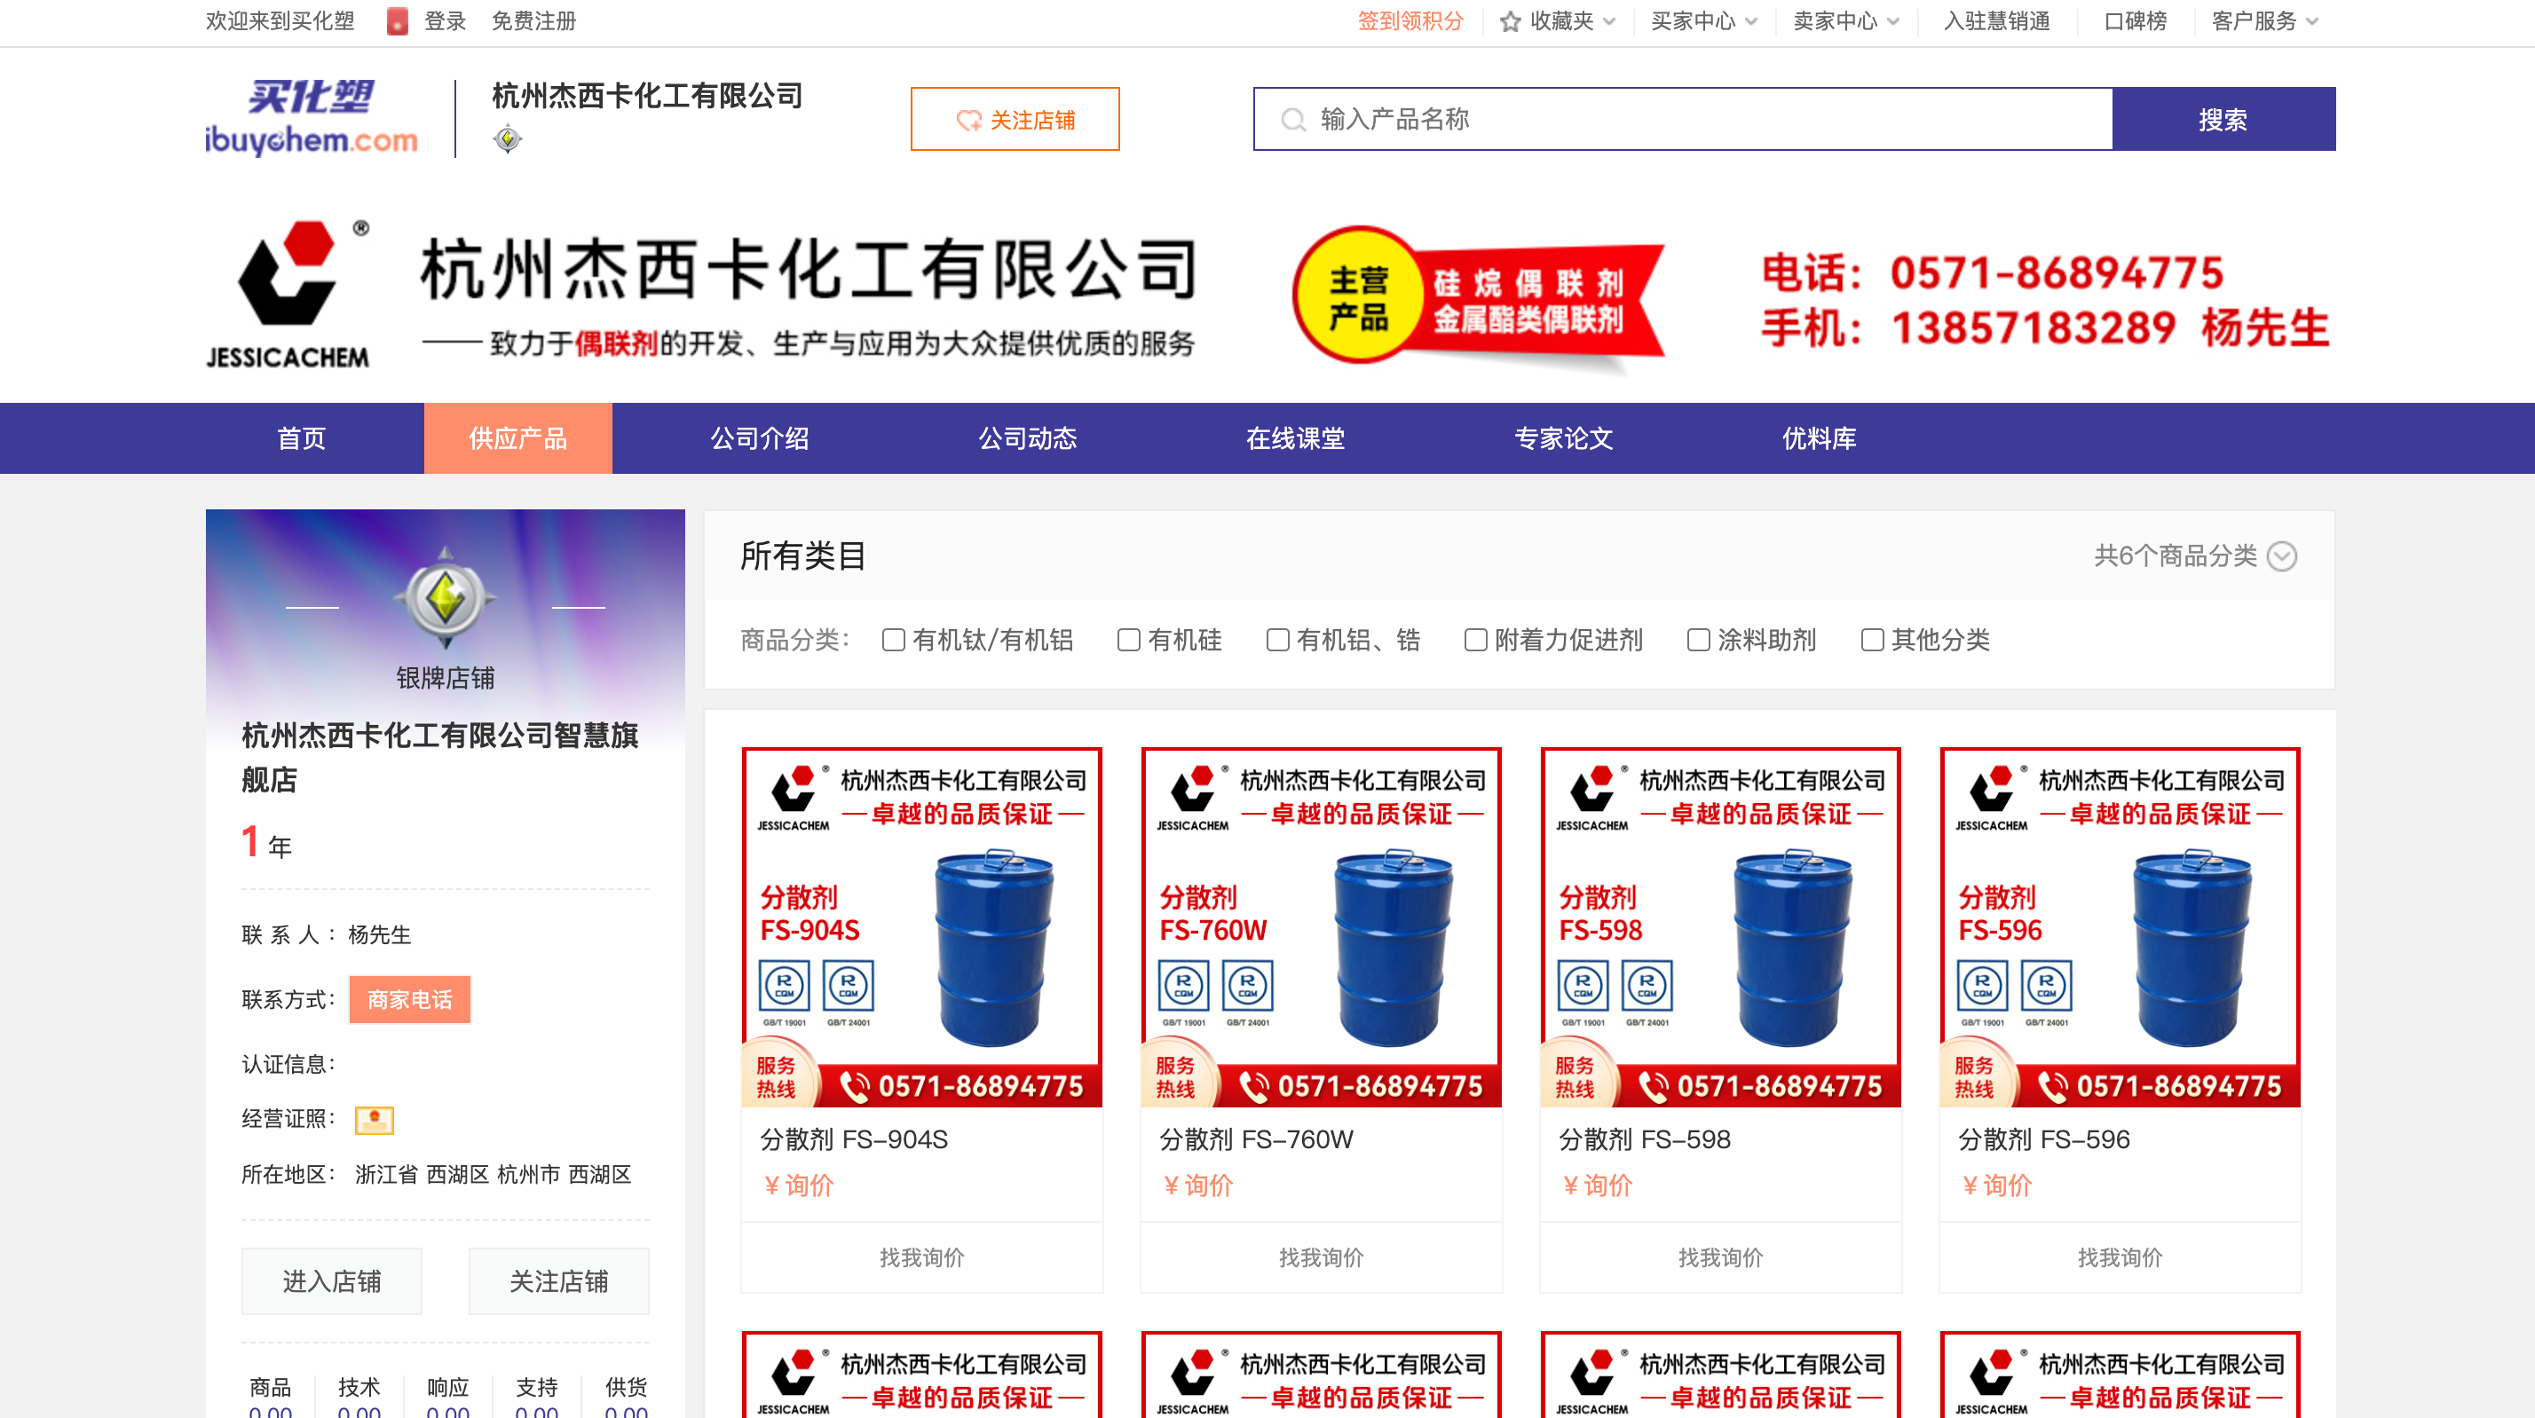Go to the 首页 tab
The height and width of the screenshot is (1418, 2535).
pyautogui.click(x=301, y=437)
